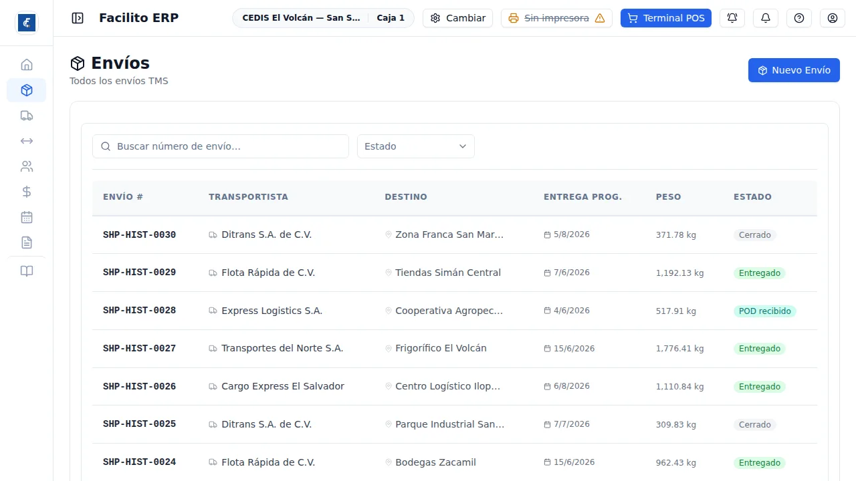Screen dimensions: 856x481
Task: Open the book icon in sidebar
Action: pos(27,271)
